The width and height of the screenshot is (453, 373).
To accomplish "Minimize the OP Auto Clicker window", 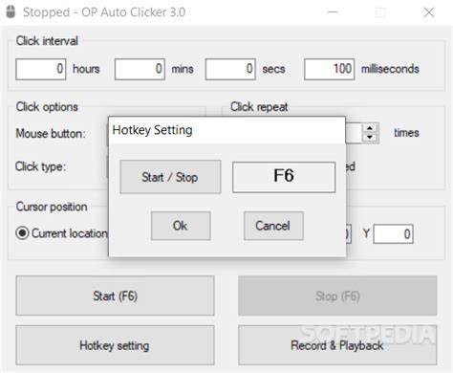I will coord(333,12).
